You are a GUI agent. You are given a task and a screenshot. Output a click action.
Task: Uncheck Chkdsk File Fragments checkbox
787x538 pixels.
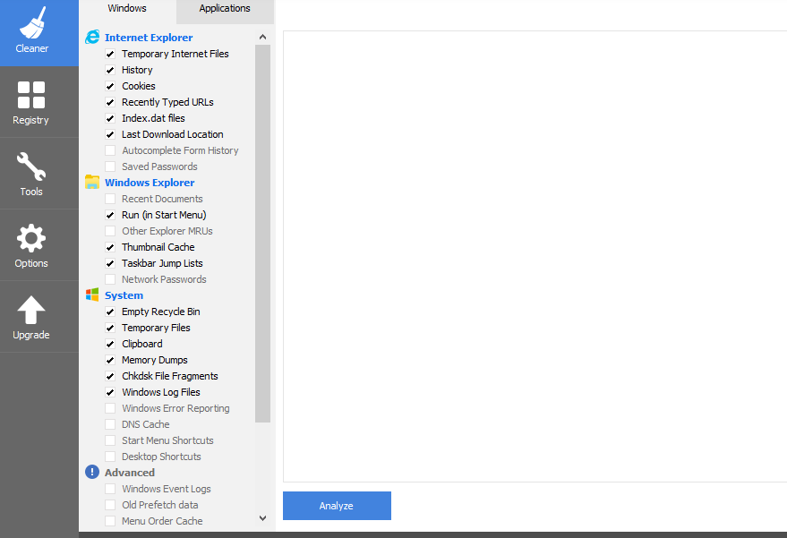[110, 376]
